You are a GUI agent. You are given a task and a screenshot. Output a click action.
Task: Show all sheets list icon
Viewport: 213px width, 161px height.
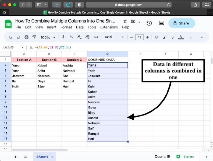pos(25,157)
